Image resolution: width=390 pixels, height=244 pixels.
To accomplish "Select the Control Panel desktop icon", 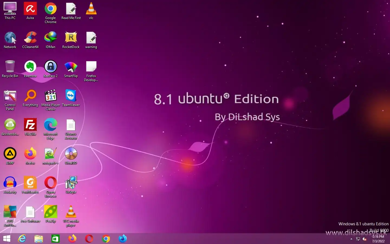I will tap(10, 100).
